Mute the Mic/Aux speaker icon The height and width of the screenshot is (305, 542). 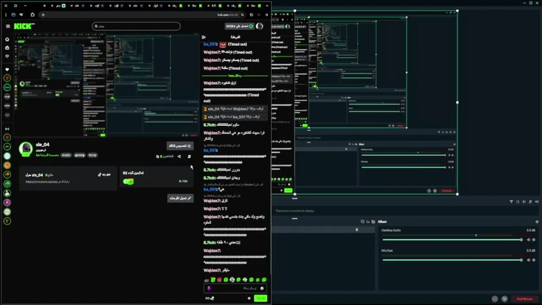click(x=528, y=260)
